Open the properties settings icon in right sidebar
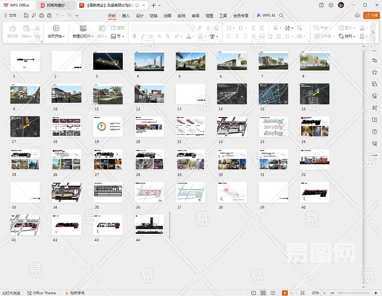Image resolution: width=382 pixels, height=296 pixels. [375, 60]
